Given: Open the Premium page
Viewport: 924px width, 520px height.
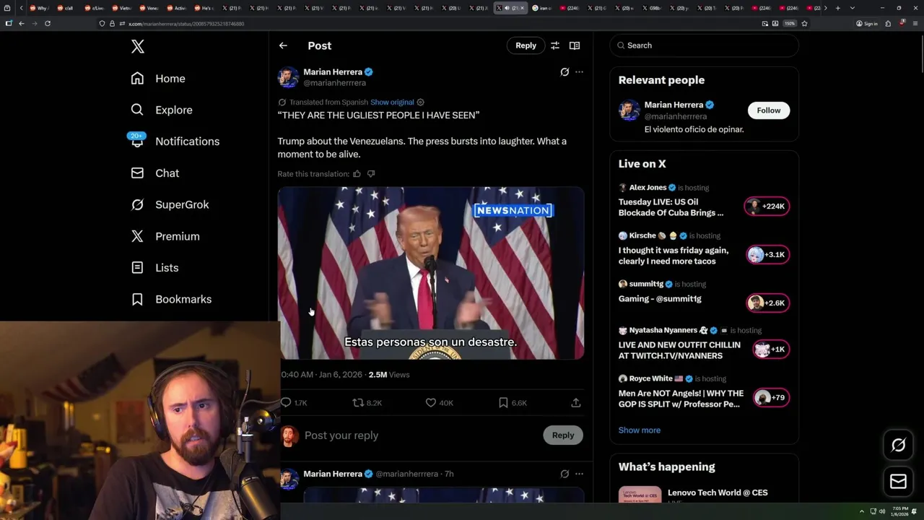Looking at the screenshot, I should 165,236.
